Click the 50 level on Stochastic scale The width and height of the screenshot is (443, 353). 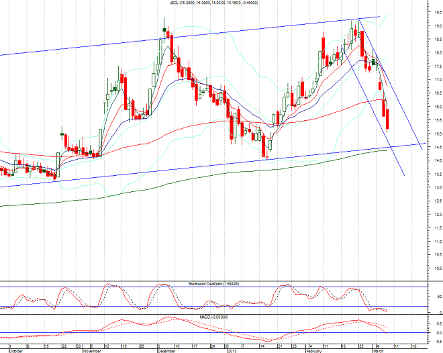(x=437, y=296)
